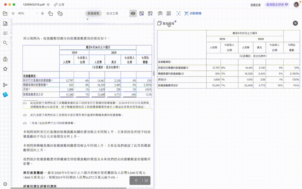Click the remove table selection tool
Screen dimensions: 302x189
point(150,13)
